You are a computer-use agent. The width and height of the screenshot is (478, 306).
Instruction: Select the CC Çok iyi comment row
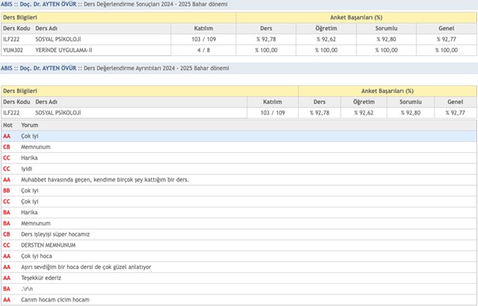[x=239, y=201]
